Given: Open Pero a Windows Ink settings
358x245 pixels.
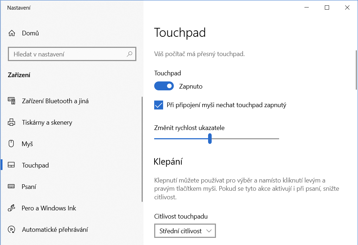Looking at the screenshot, I should [x=71, y=208].
